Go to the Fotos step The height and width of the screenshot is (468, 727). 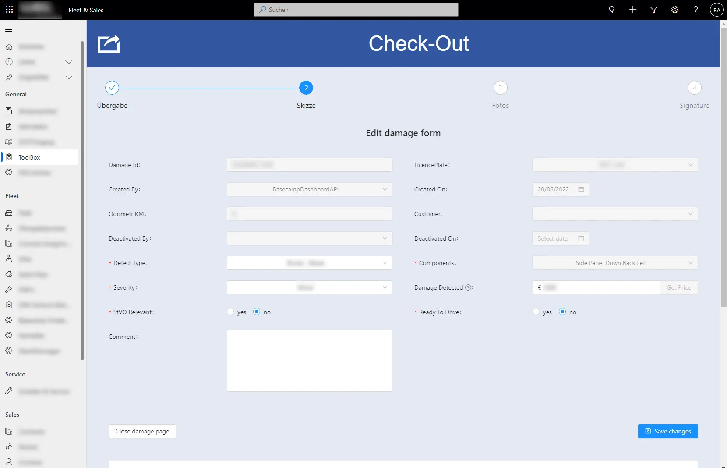500,88
